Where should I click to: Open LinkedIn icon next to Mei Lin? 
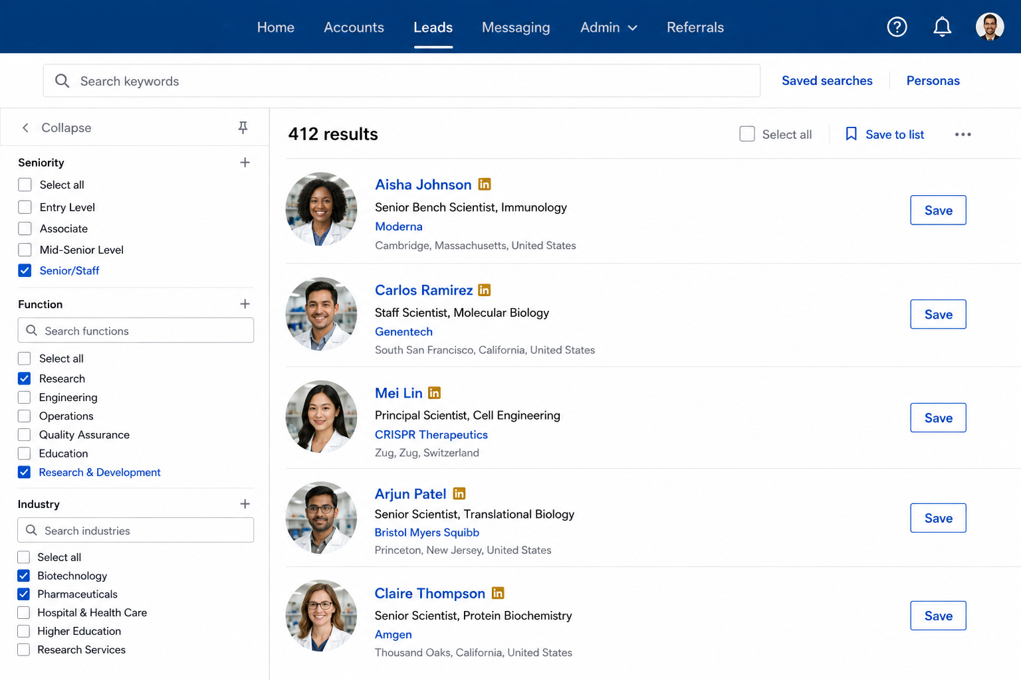pos(434,393)
